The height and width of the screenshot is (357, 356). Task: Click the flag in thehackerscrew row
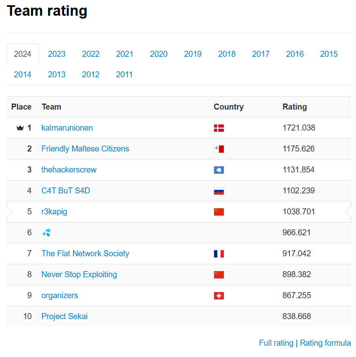point(219,170)
